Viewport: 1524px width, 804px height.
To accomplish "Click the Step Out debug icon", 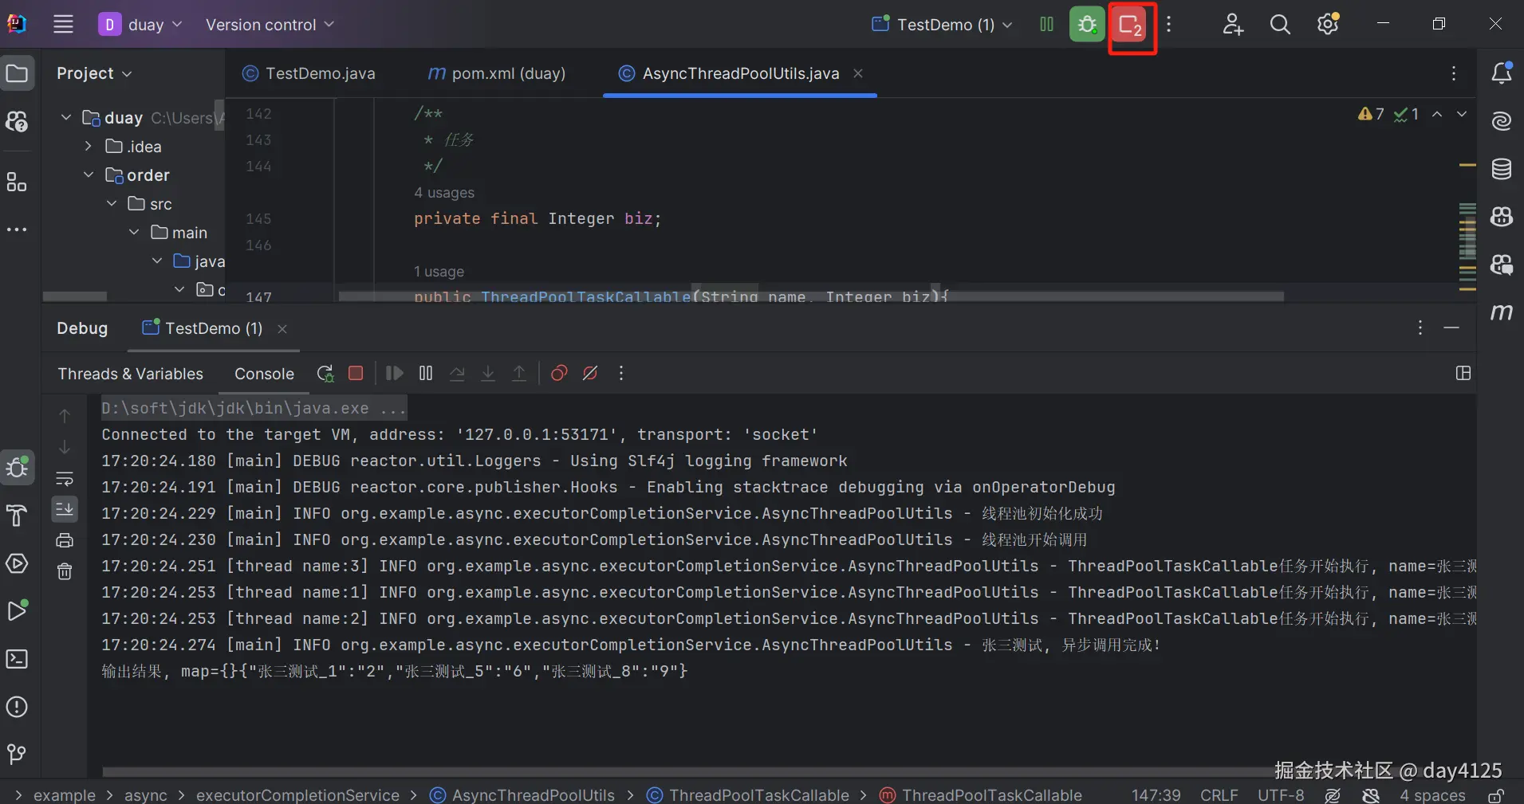I will click(x=519, y=373).
